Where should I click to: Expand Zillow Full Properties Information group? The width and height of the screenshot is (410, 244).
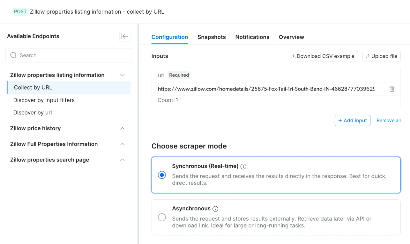(122, 144)
